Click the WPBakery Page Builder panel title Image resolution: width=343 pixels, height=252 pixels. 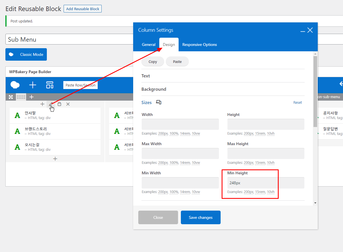click(x=30, y=72)
